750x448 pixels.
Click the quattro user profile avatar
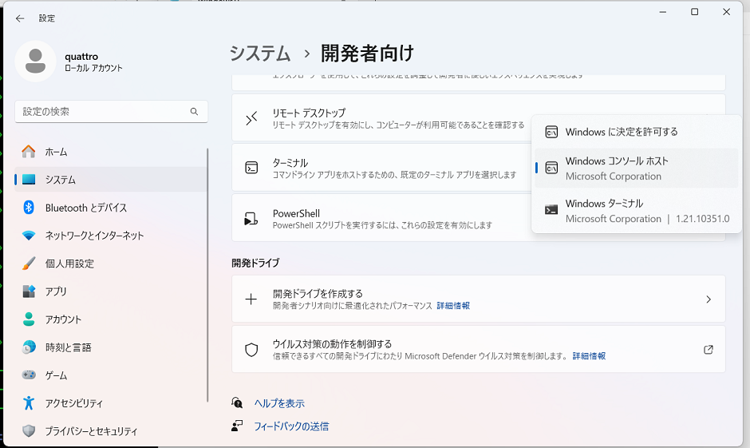pos(35,61)
